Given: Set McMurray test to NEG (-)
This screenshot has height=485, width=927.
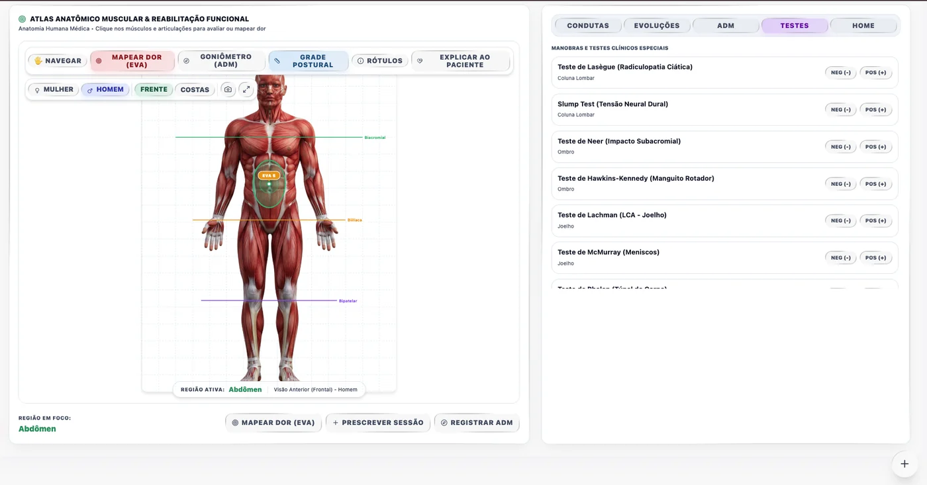Looking at the screenshot, I should (841, 258).
